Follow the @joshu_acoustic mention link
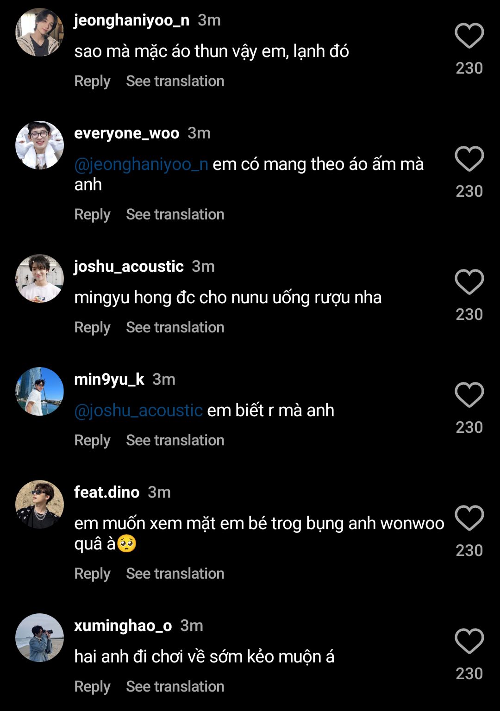The width and height of the screenshot is (500, 711). [138, 411]
